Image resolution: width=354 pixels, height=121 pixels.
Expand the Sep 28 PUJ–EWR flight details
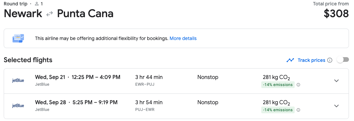click(336, 106)
